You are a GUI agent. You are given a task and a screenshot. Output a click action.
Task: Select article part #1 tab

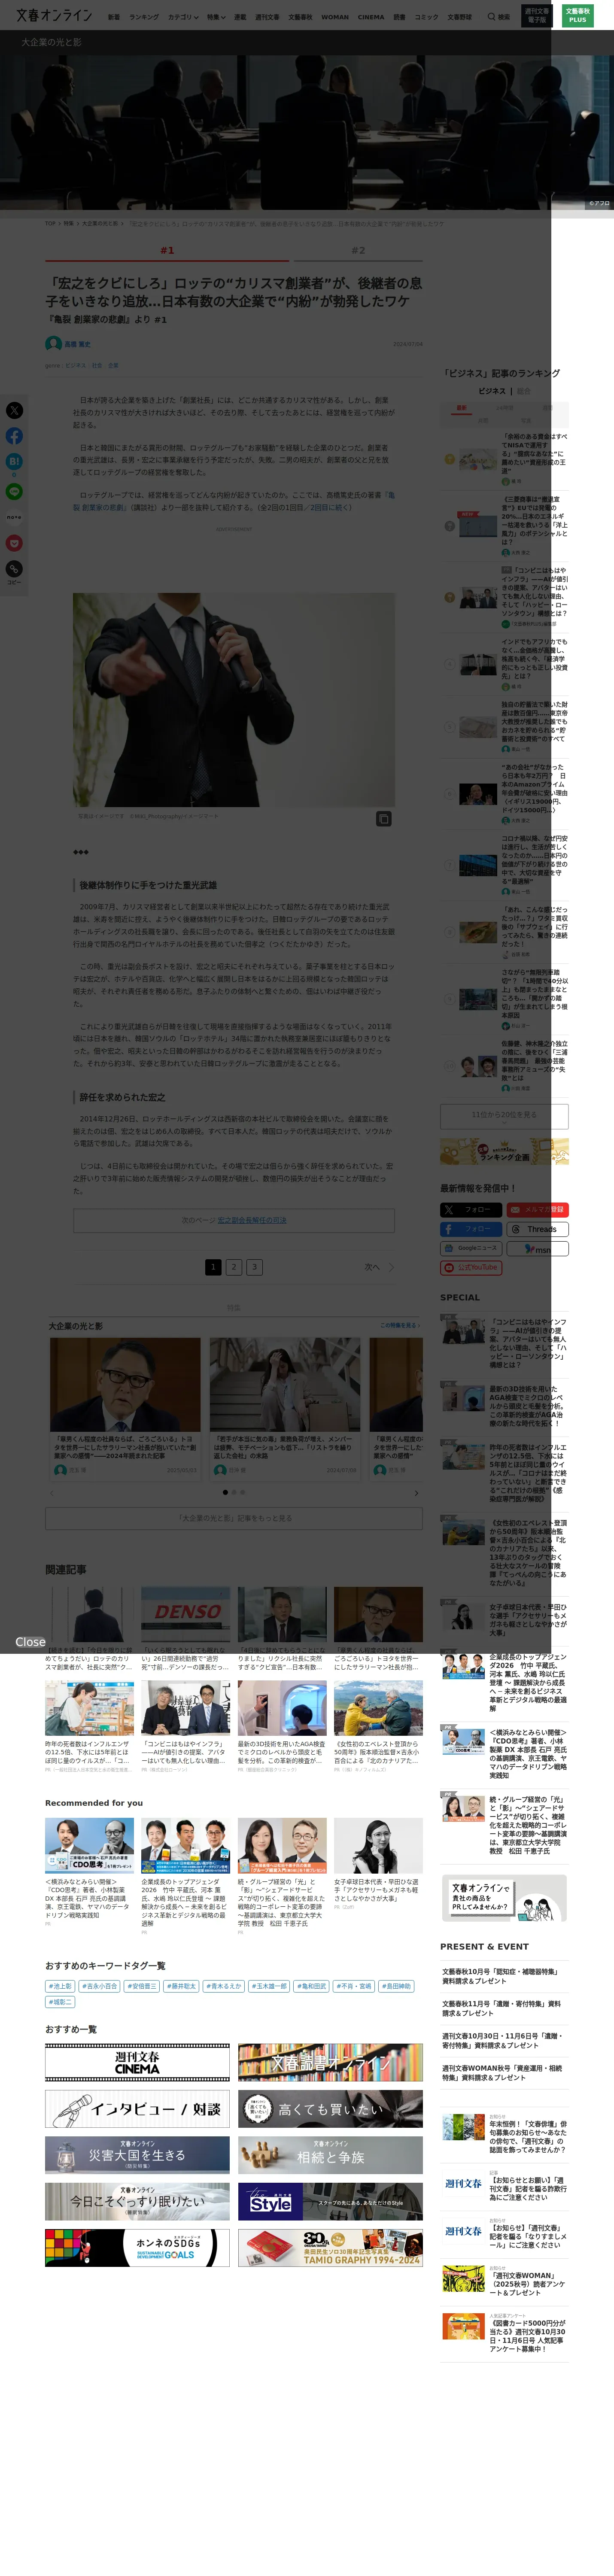point(167,251)
